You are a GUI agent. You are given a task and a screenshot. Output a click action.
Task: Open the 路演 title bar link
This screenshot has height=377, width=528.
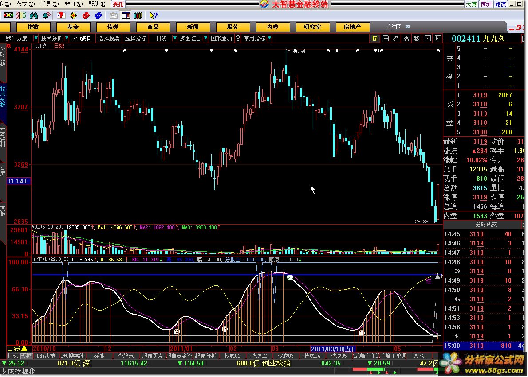(500, 4)
